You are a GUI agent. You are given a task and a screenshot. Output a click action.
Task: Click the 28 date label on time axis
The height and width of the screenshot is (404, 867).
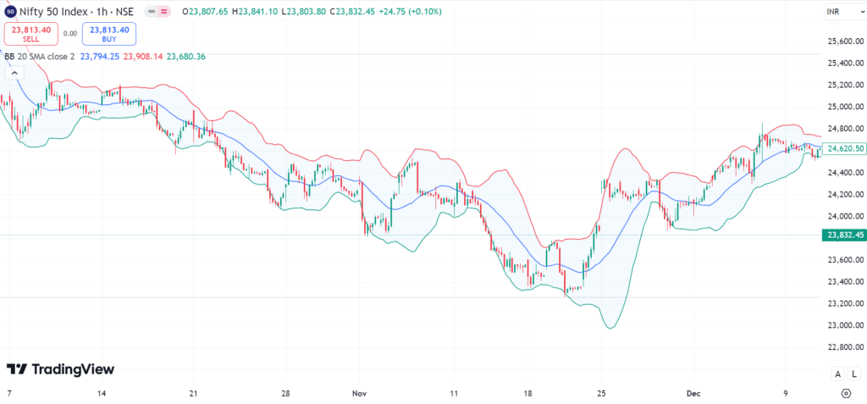pyautogui.click(x=285, y=394)
